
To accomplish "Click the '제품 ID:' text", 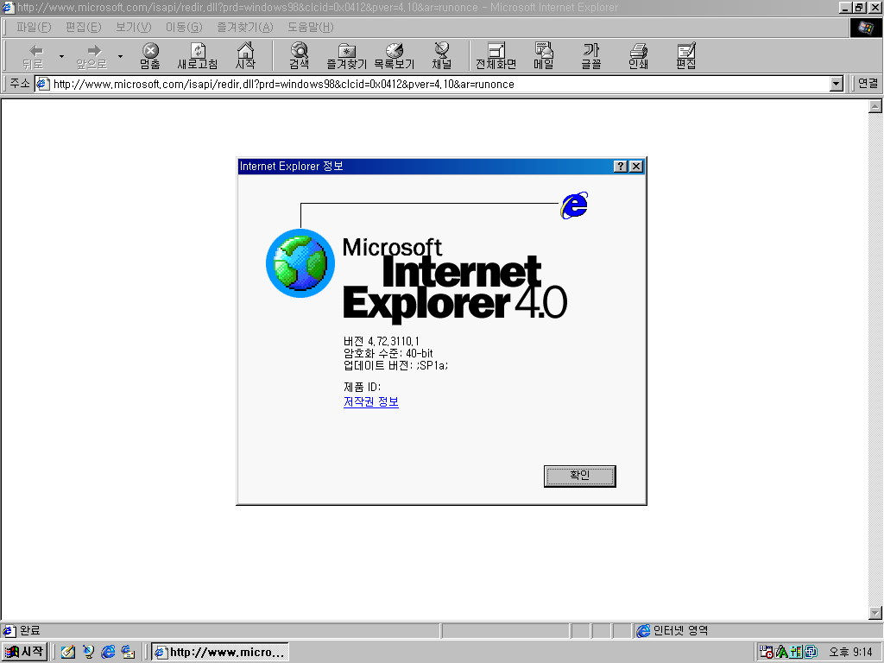I will point(362,387).
